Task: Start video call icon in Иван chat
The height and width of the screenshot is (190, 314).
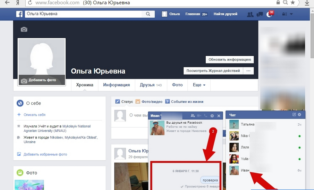Action: pyautogui.click(x=199, y=115)
